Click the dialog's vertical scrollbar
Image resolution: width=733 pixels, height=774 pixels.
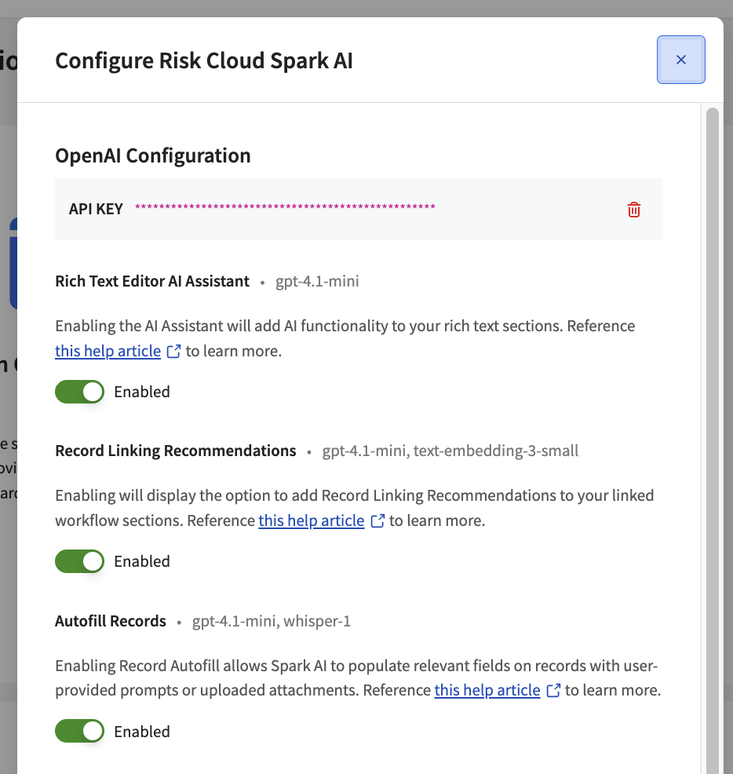(x=713, y=392)
